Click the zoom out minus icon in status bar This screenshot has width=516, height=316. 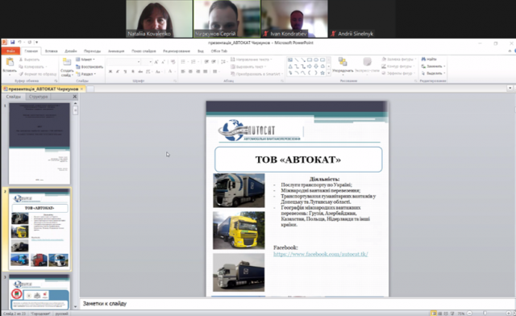pos(469,314)
